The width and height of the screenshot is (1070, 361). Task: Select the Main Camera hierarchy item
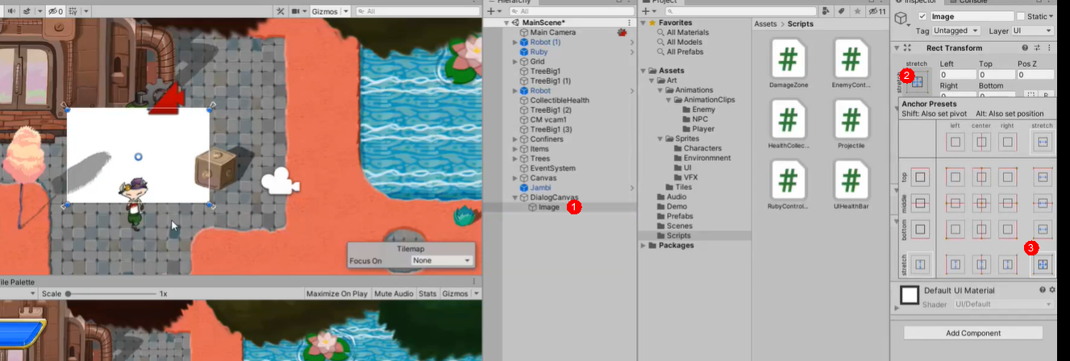pyautogui.click(x=553, y=32)
